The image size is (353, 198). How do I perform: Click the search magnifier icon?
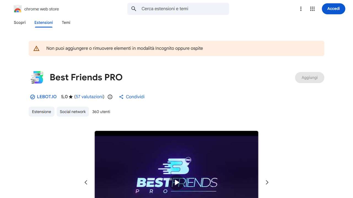(134, 9)
